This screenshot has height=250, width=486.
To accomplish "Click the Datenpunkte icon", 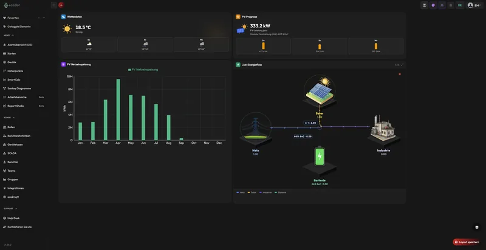I will 4,71.
